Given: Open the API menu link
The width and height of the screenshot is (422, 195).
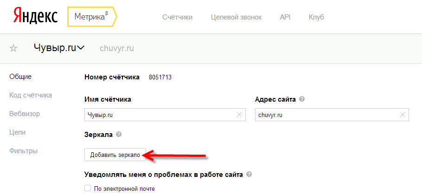Looking at the screenshot, I should 286,18.
